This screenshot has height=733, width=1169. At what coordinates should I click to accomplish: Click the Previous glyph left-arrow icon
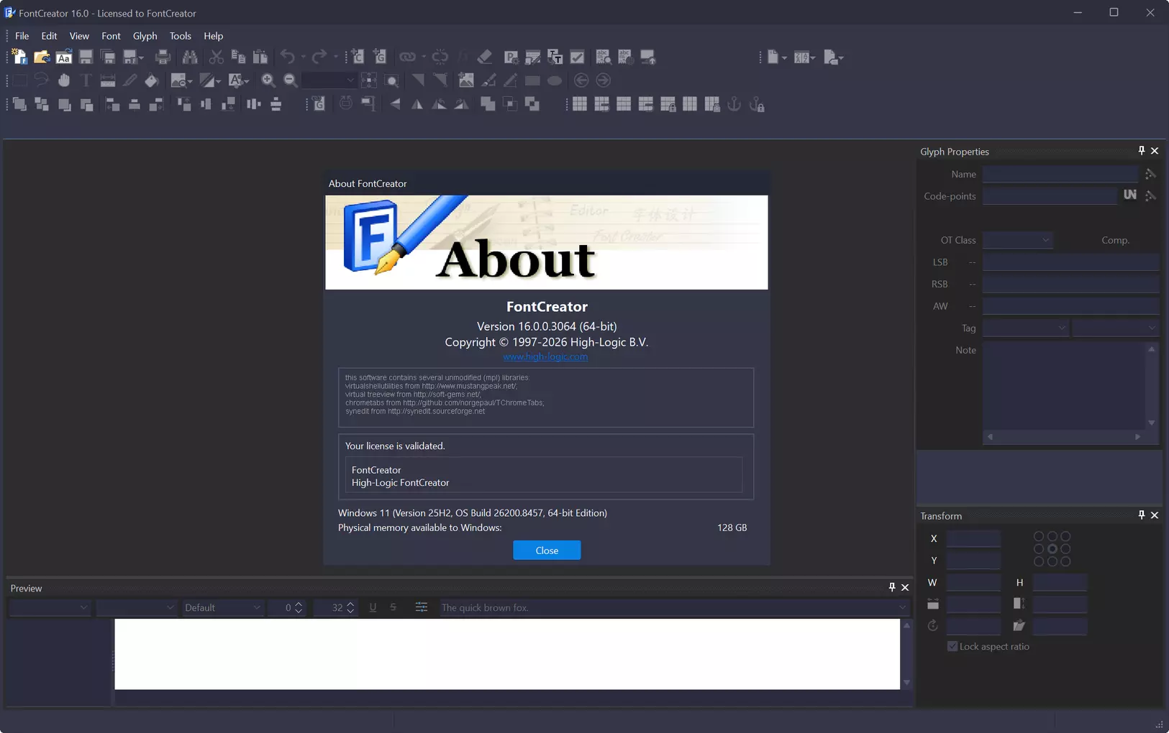[581, 80]
